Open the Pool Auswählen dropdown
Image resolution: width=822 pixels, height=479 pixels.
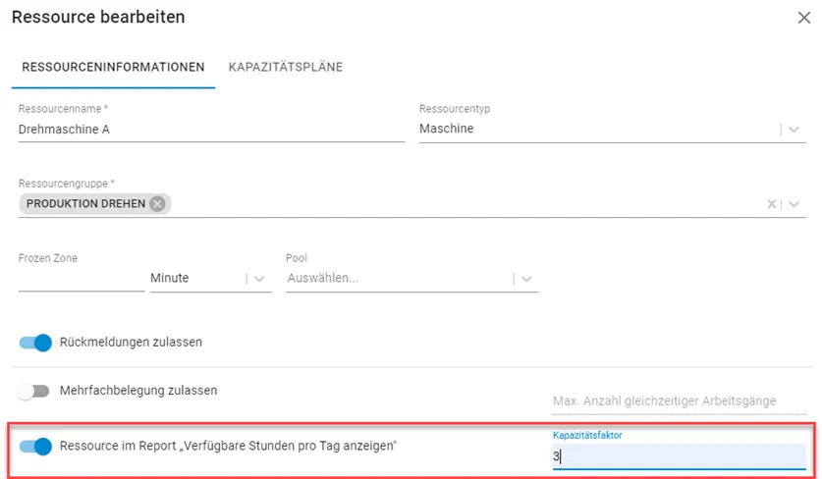pyautogui.click(x=412, y=279)
